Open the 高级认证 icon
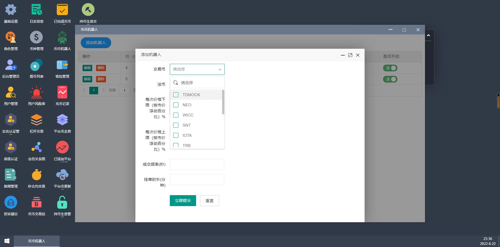The height and width of the screenshot is (247, 500). coord(11,147)
